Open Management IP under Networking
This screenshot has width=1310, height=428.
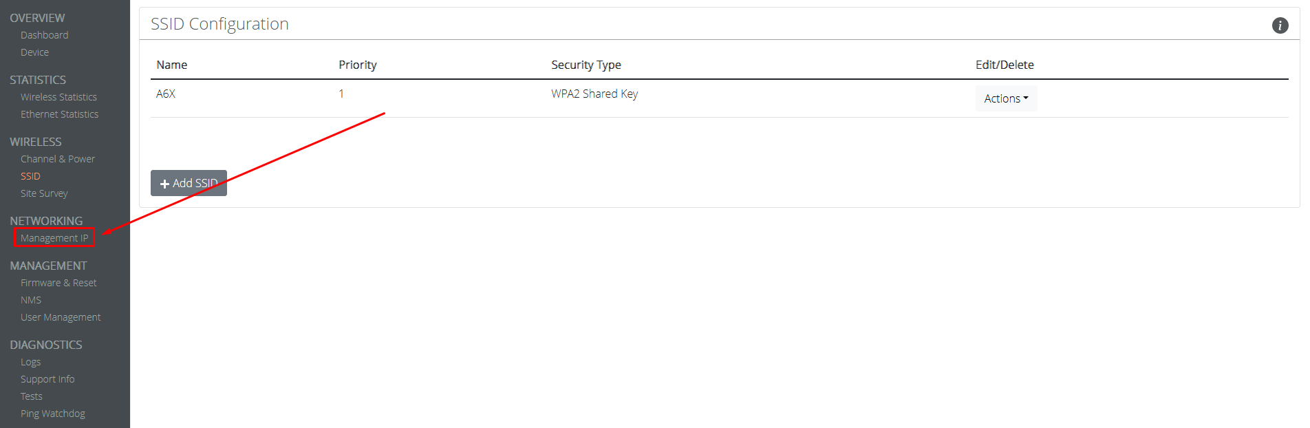(54, 238)
